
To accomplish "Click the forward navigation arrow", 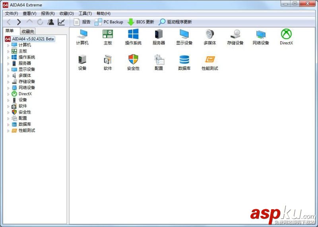I will [19, 22].
